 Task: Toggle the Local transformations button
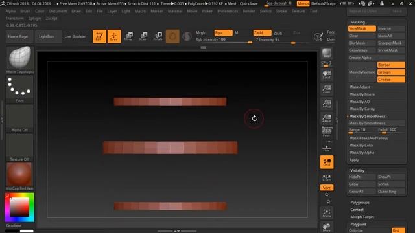click(327, 162)
